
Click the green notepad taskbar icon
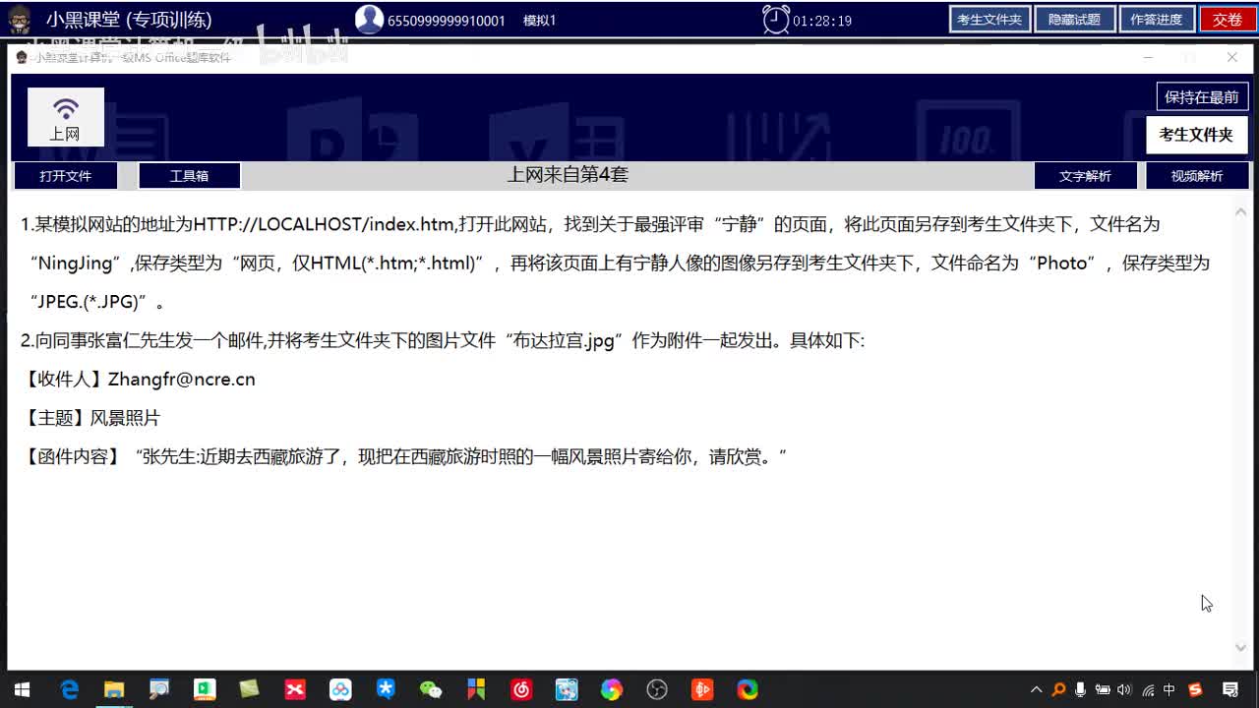[250, 689]
